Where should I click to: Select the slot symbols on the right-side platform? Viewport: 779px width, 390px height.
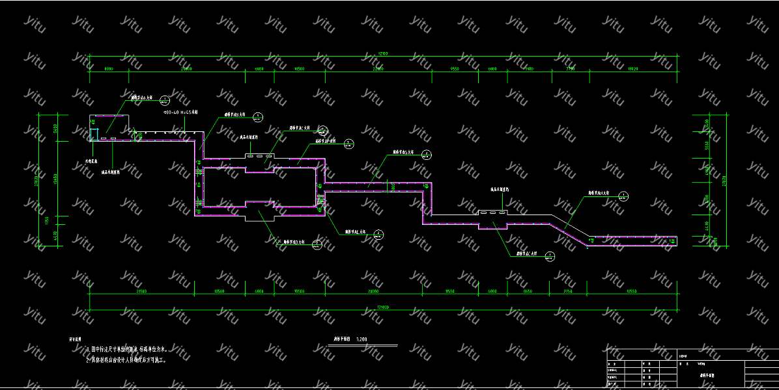(492, 213)
